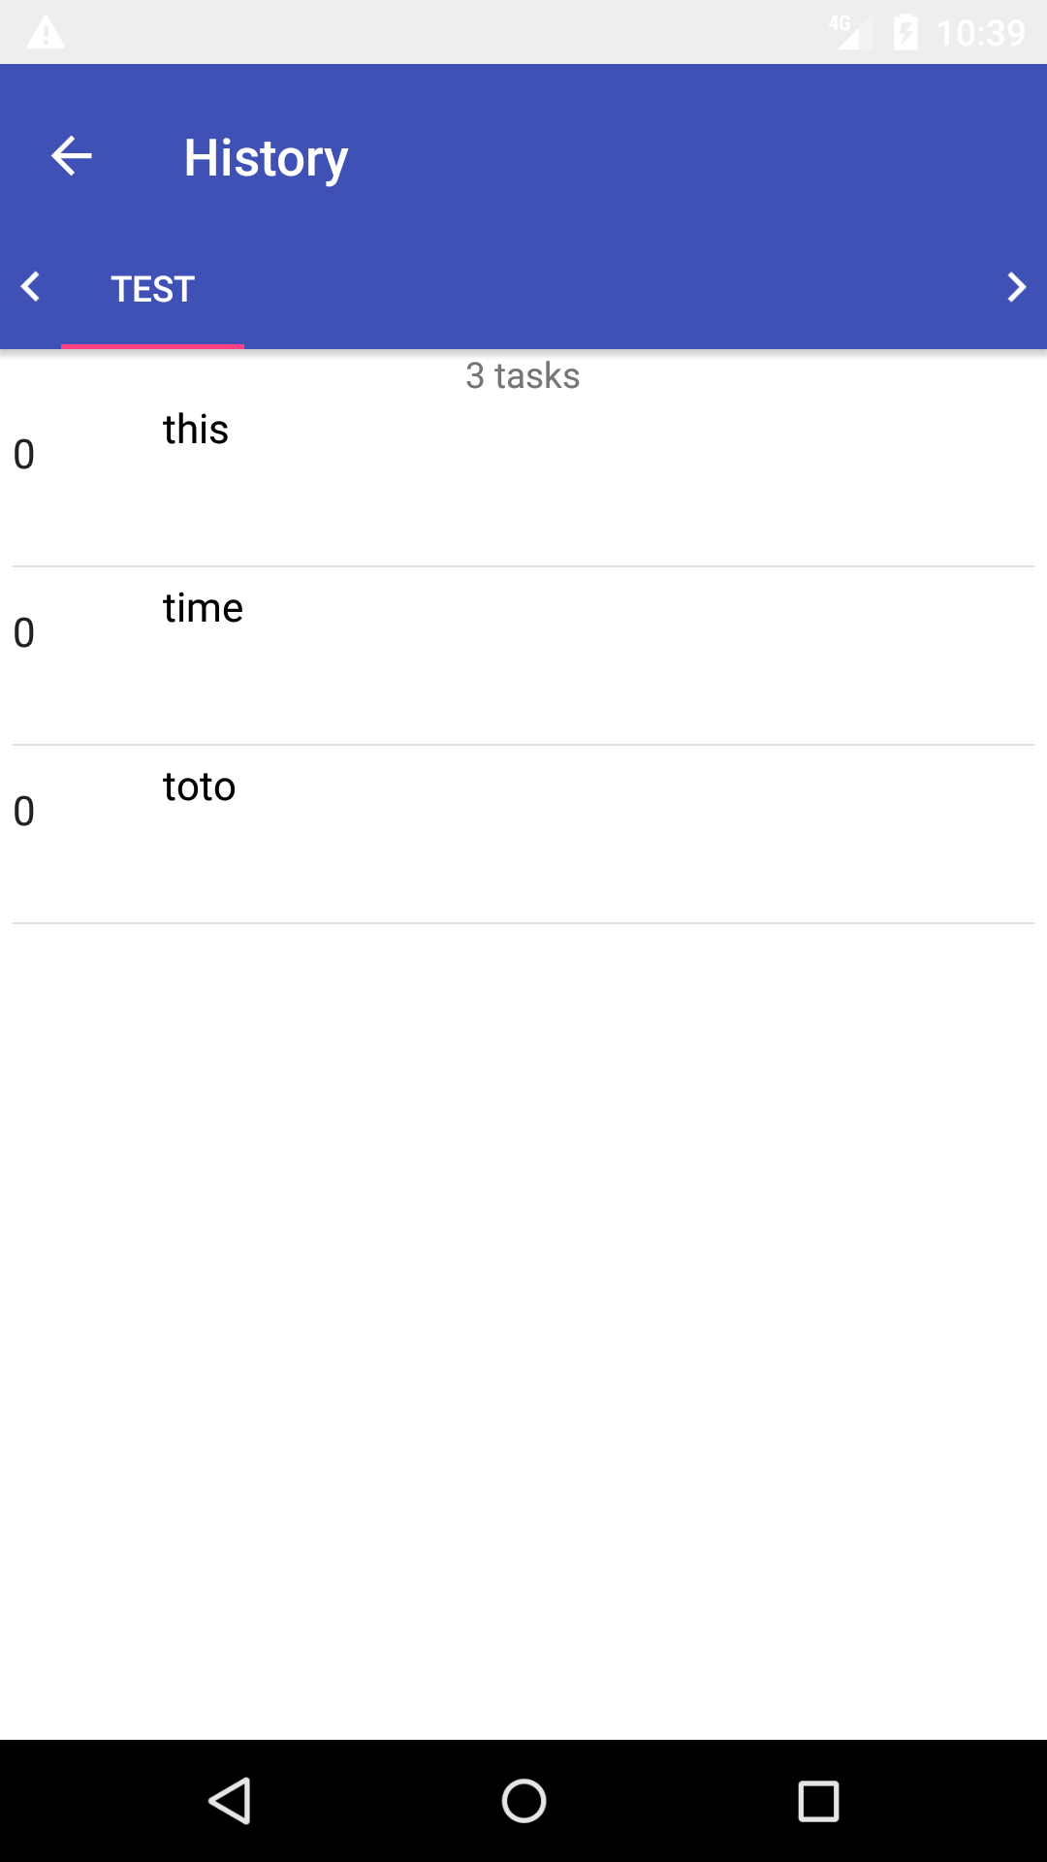This screenshot has width=1047, height=1862.
Task: Go to next tab with right chevron
Action: tap(1015, 287)
